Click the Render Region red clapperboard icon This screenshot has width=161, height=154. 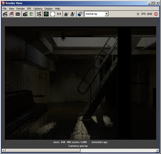12,14
